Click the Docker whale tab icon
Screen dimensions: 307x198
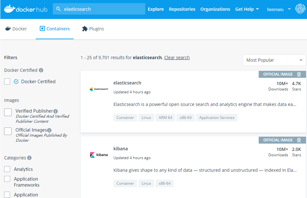[x=8, y=28]
